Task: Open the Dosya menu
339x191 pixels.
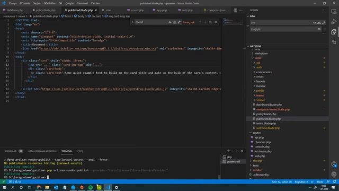Action: 13,3
